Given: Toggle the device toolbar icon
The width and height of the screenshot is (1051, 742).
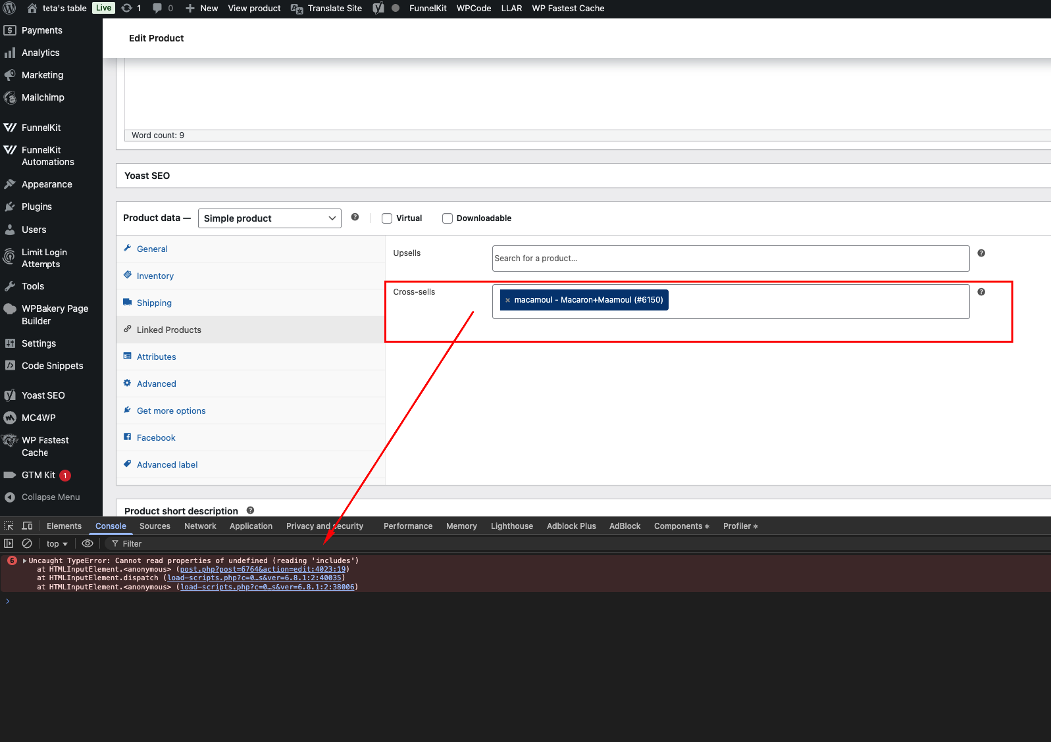Looking at the screenshot, I should [27, 526].
